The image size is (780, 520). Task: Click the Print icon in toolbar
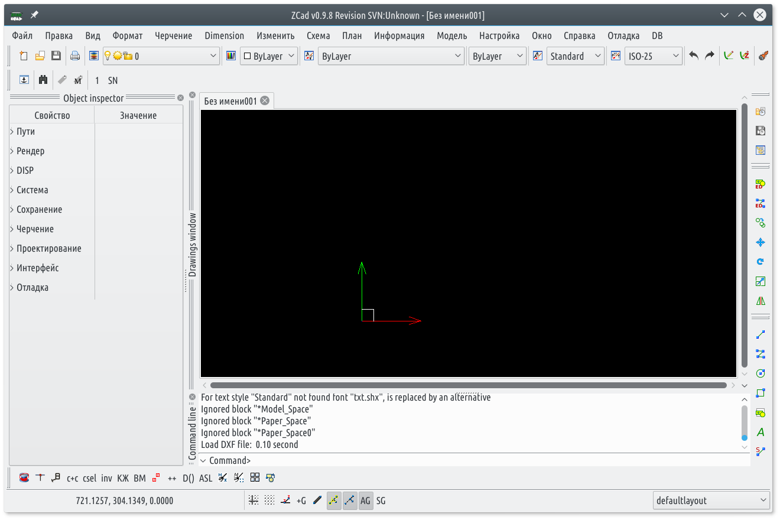pyautogui.click(x=75, y=56)
